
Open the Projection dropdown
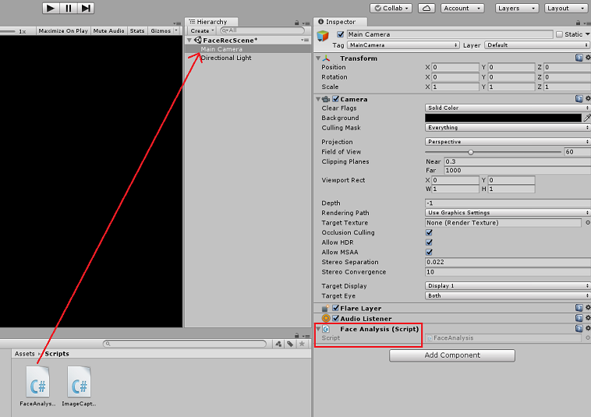(508, 142)
